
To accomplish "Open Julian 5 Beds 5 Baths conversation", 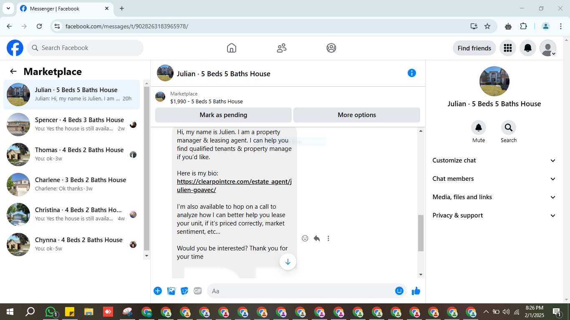I will point(71,95).
